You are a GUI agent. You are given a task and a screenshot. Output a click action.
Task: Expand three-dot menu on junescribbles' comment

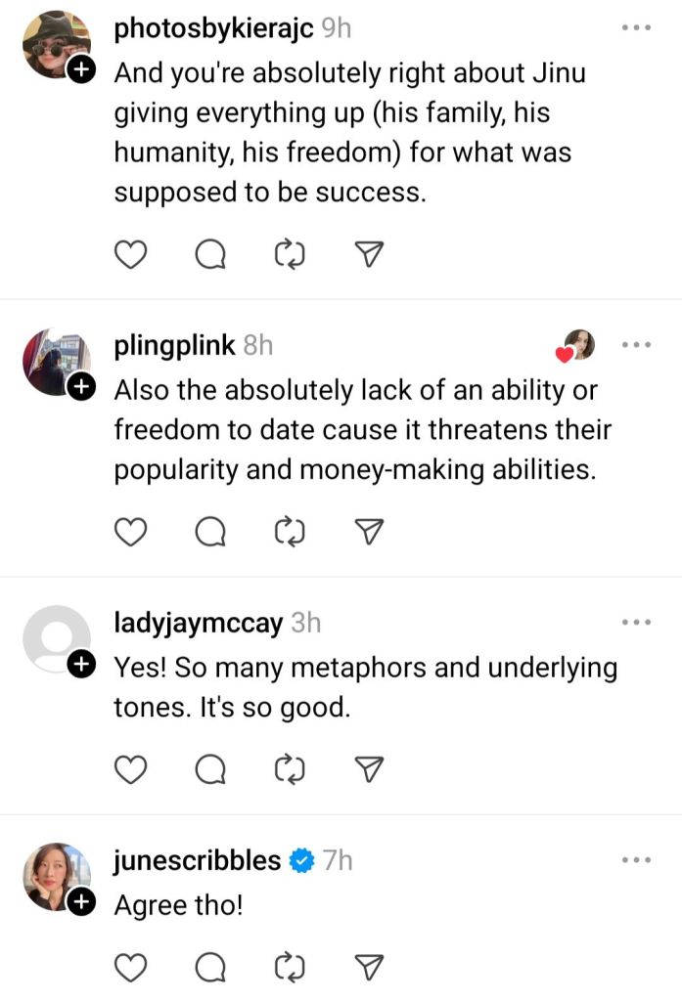(x=636, y=860)
